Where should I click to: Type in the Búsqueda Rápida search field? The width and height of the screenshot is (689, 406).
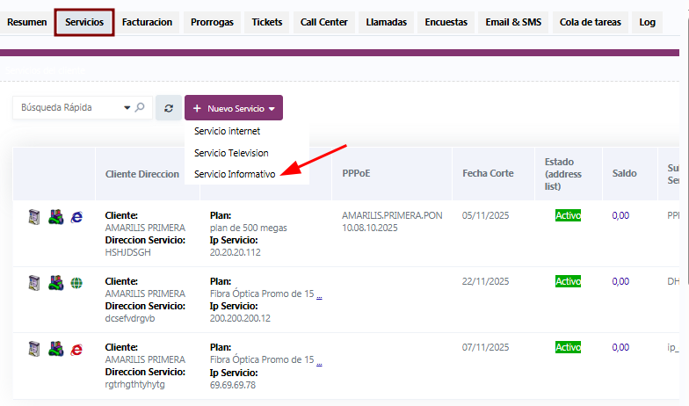[69, 108]
